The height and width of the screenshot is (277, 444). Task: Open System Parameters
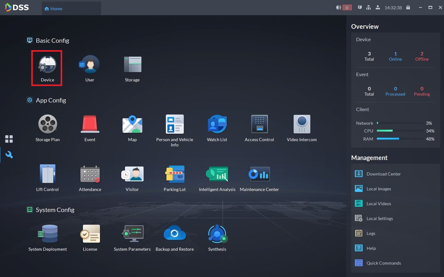coord(132,238)
